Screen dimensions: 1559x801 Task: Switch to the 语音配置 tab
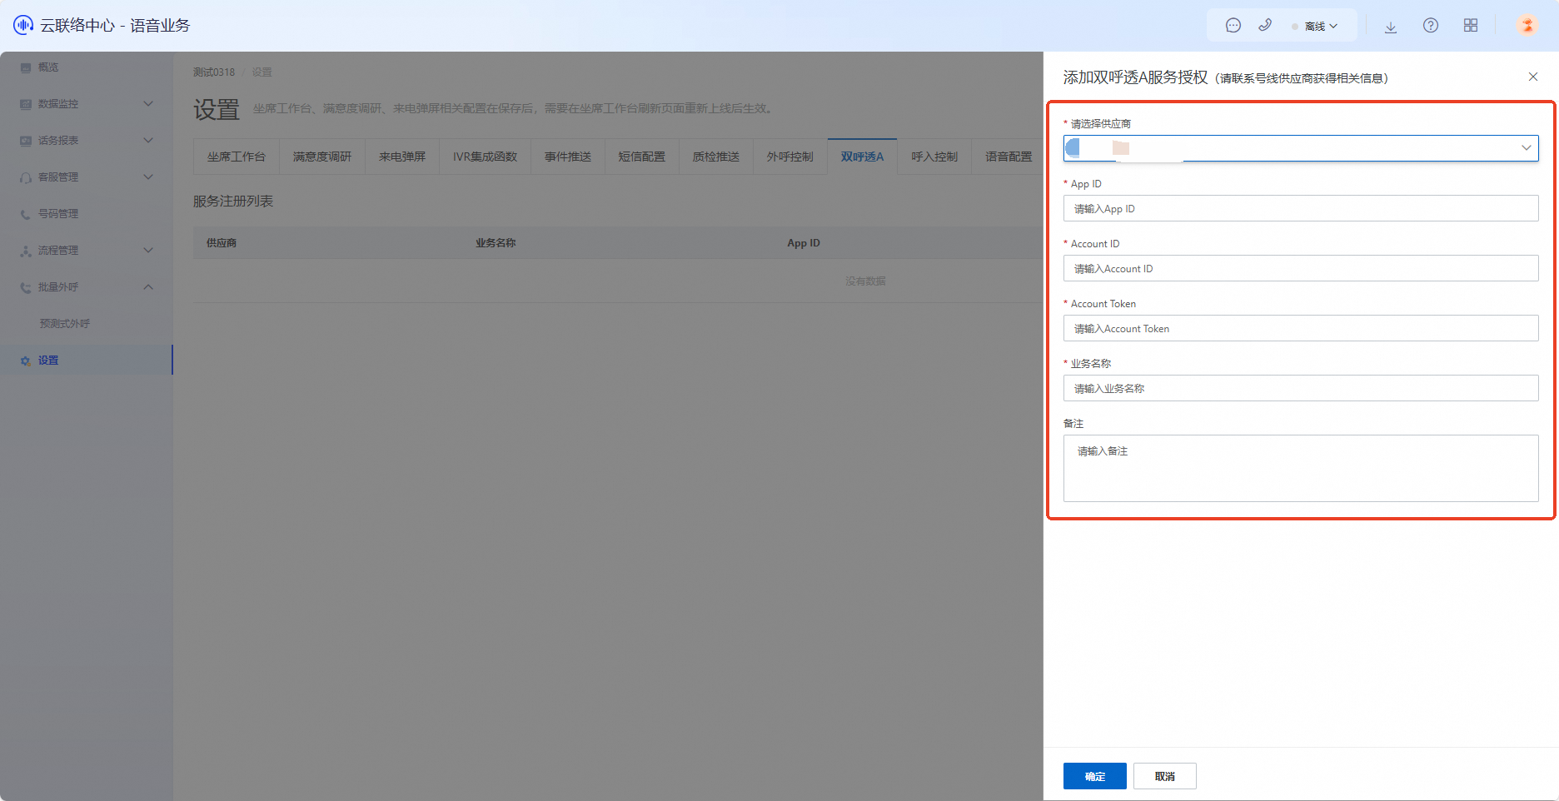pyautogui.click(x=1009, y=157)
